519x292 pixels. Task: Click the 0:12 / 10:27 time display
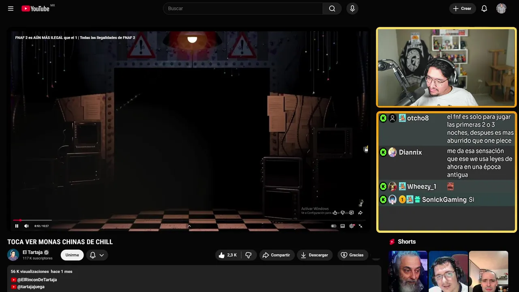tap(41, 226)
